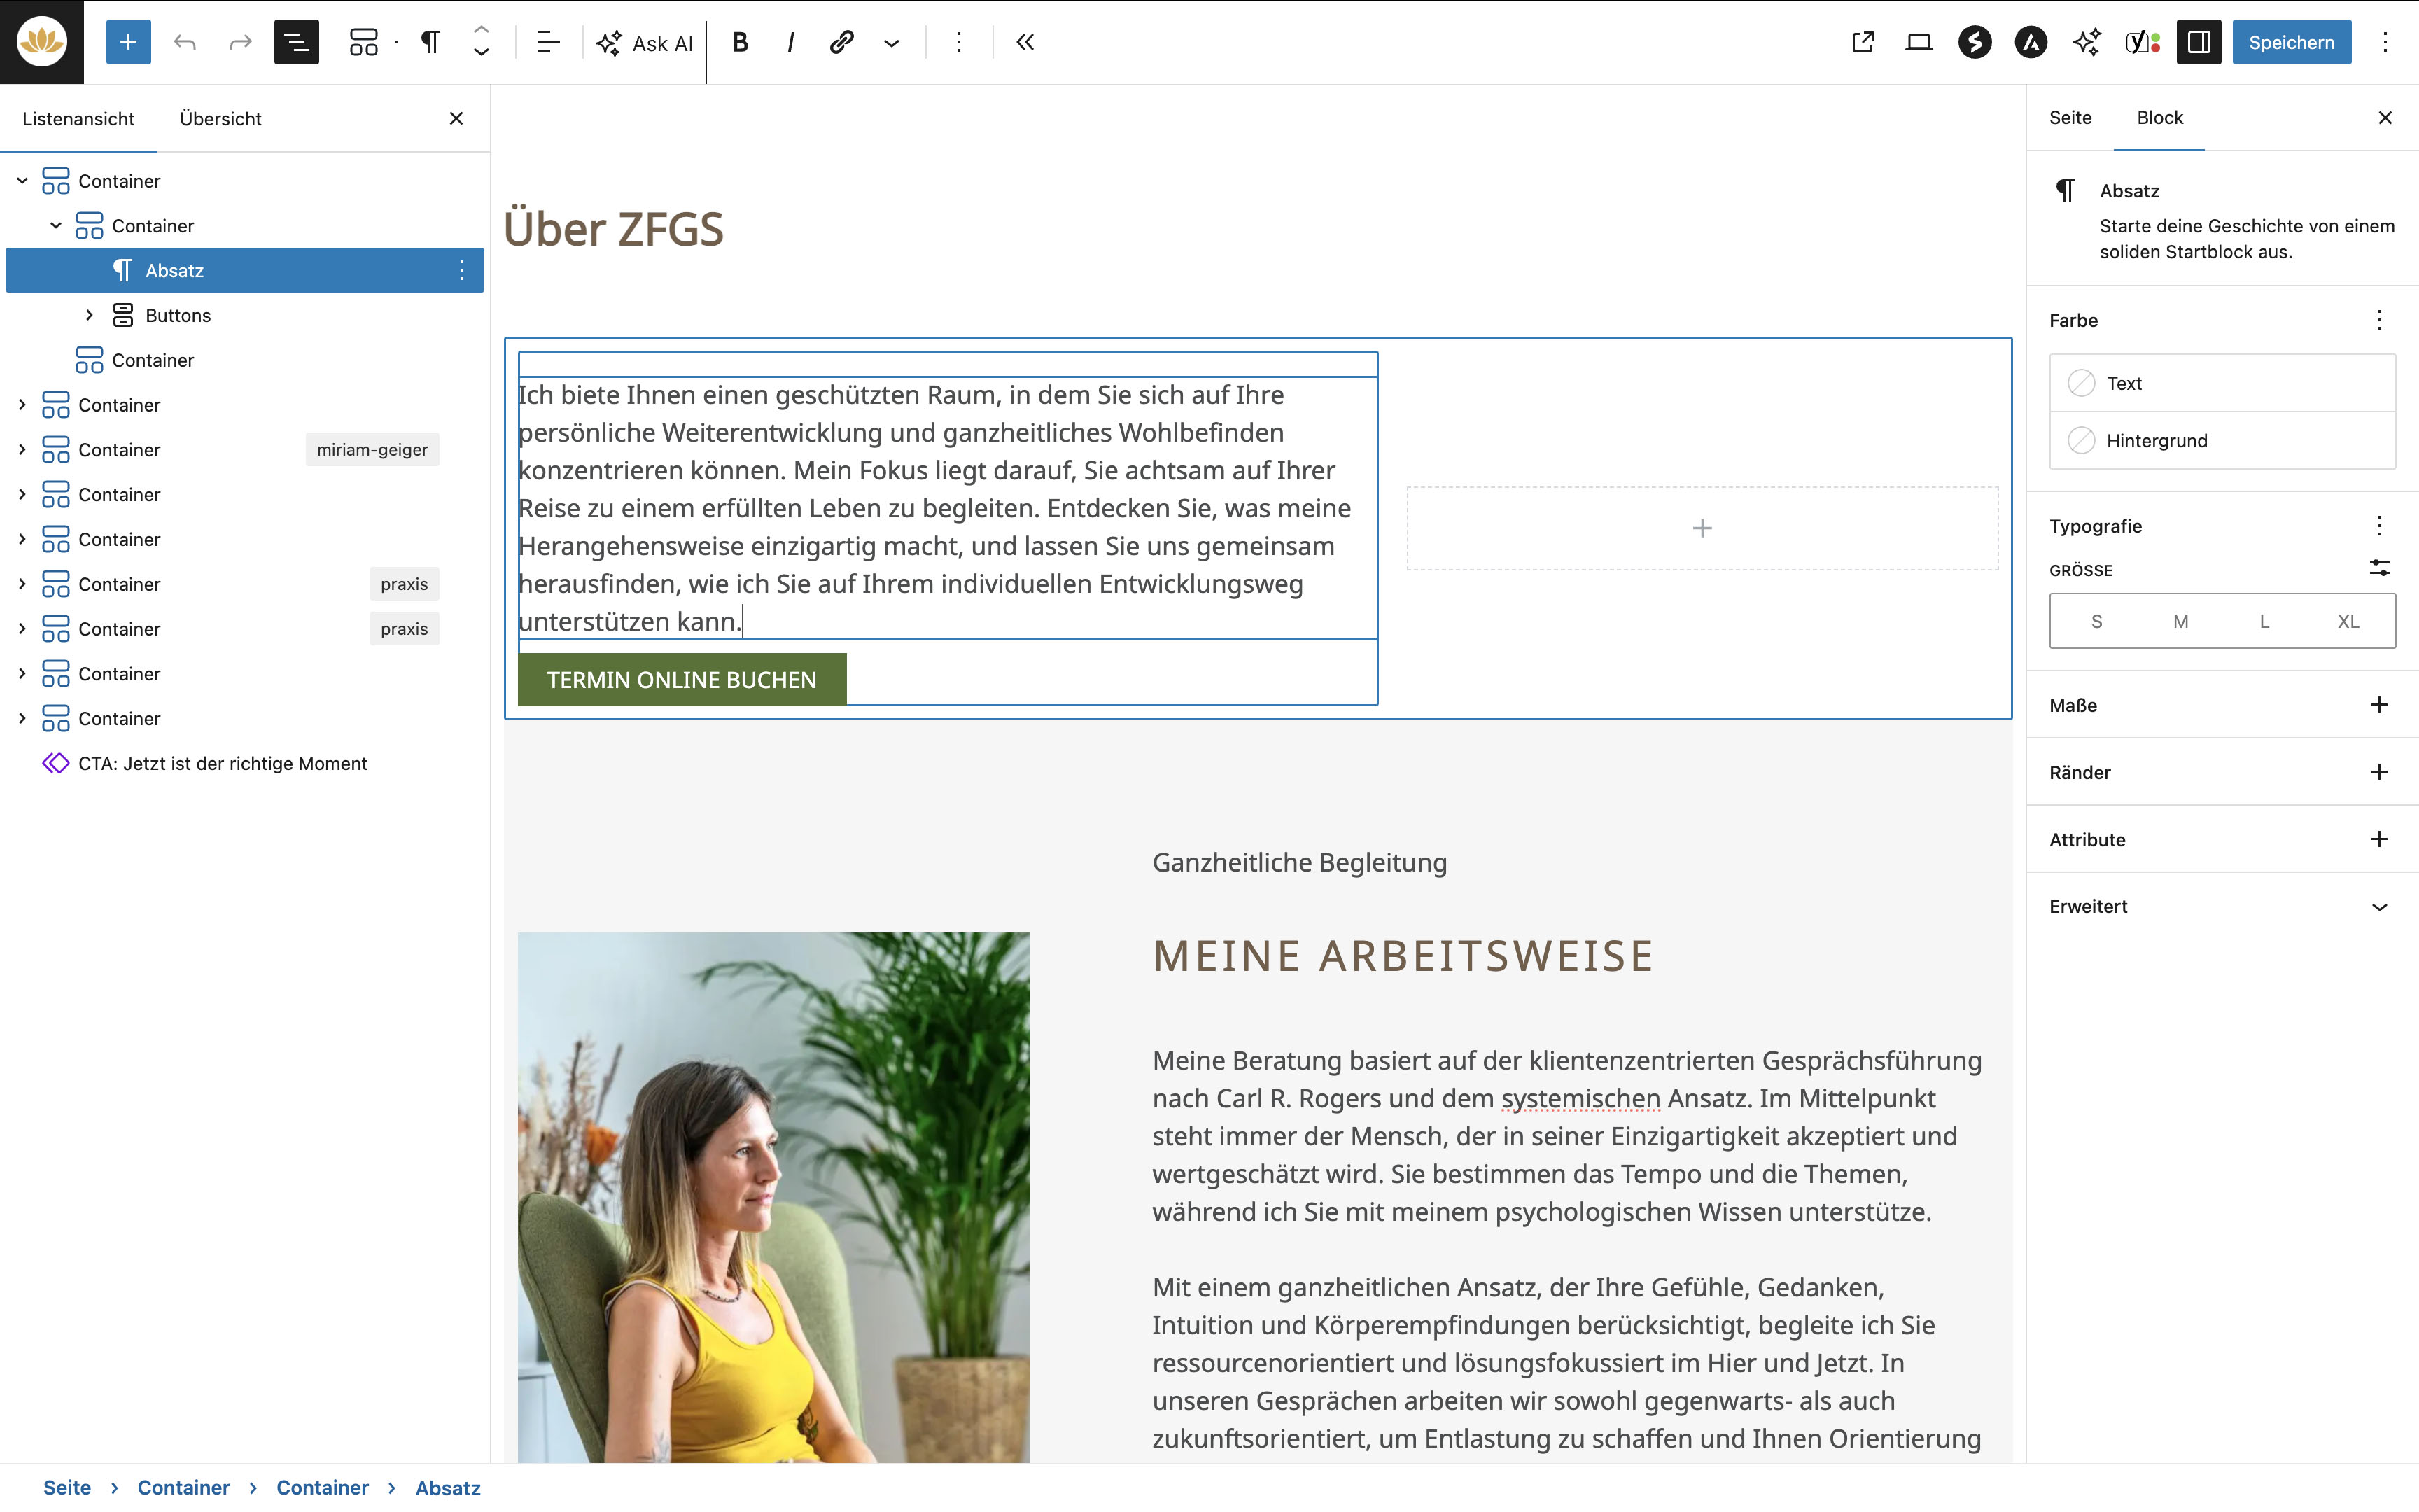This screenshot has width=2419, height=1512.
Task: Click Container link in bottom breadcrumb
Action: (x=183, y=1487)
